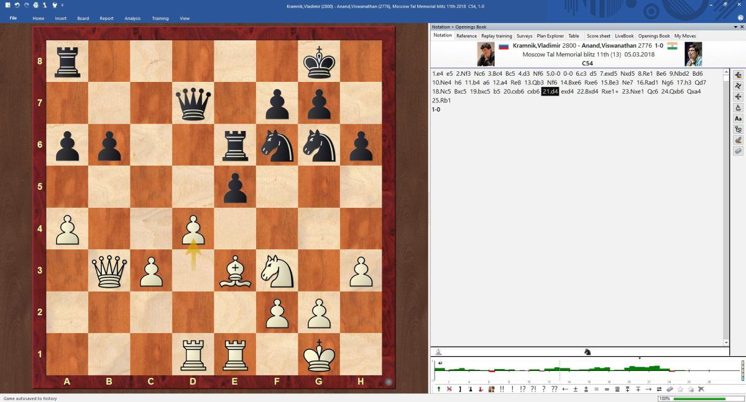Screen dimensions: 746x402
Task: Switch to the Openings Book tab
Action: click(x=654, y=36)
